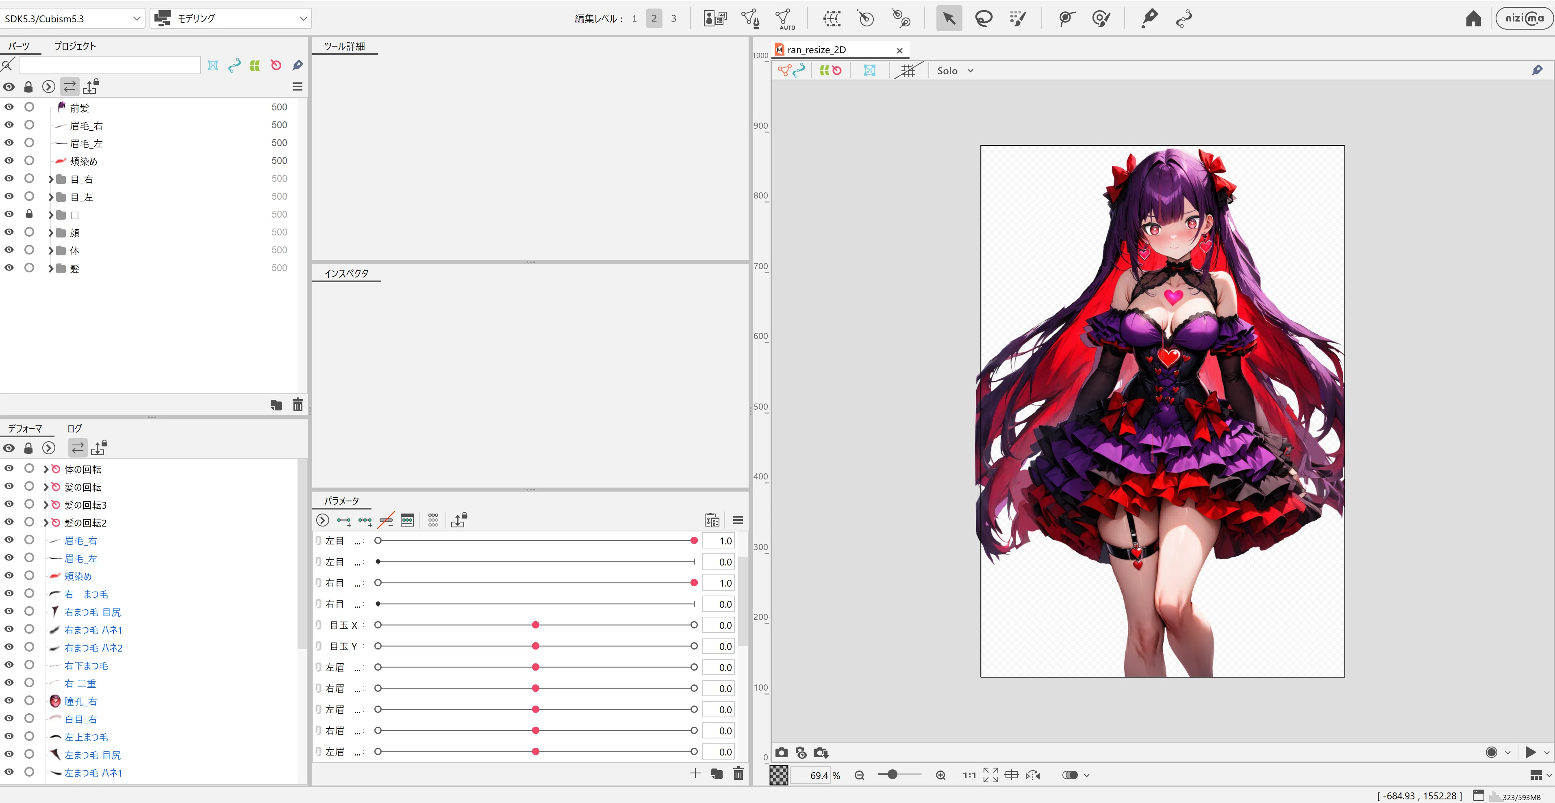Viewport: 1555px width, 803px height.
Task: Click the mesh edit tool icon
Action: tap(750, 19)
